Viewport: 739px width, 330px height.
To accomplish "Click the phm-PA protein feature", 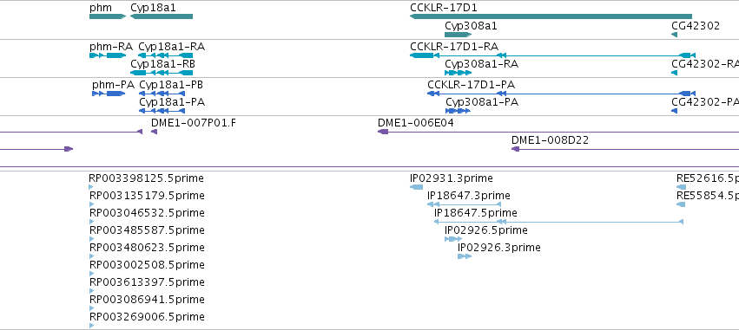I will pyautogui.click(x=109, y=94).
